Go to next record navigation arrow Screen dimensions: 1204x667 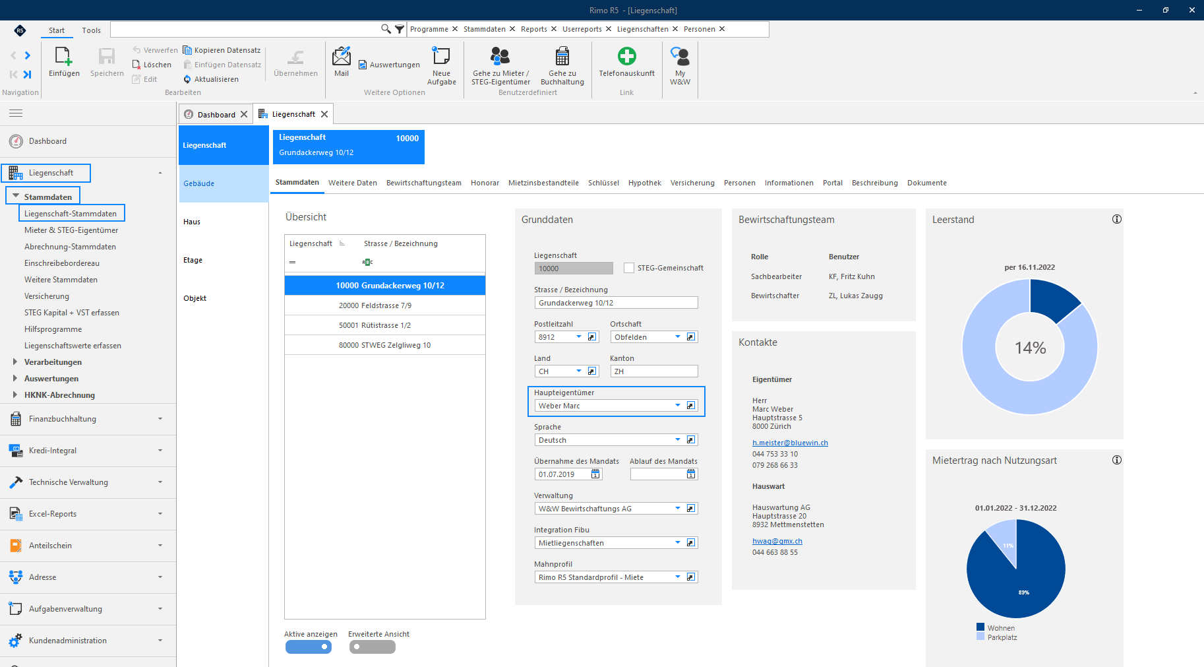(x=28, y=55)
